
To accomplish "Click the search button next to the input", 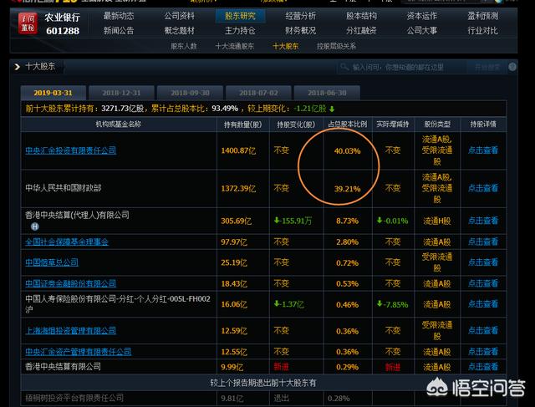I will pos(487,67).
